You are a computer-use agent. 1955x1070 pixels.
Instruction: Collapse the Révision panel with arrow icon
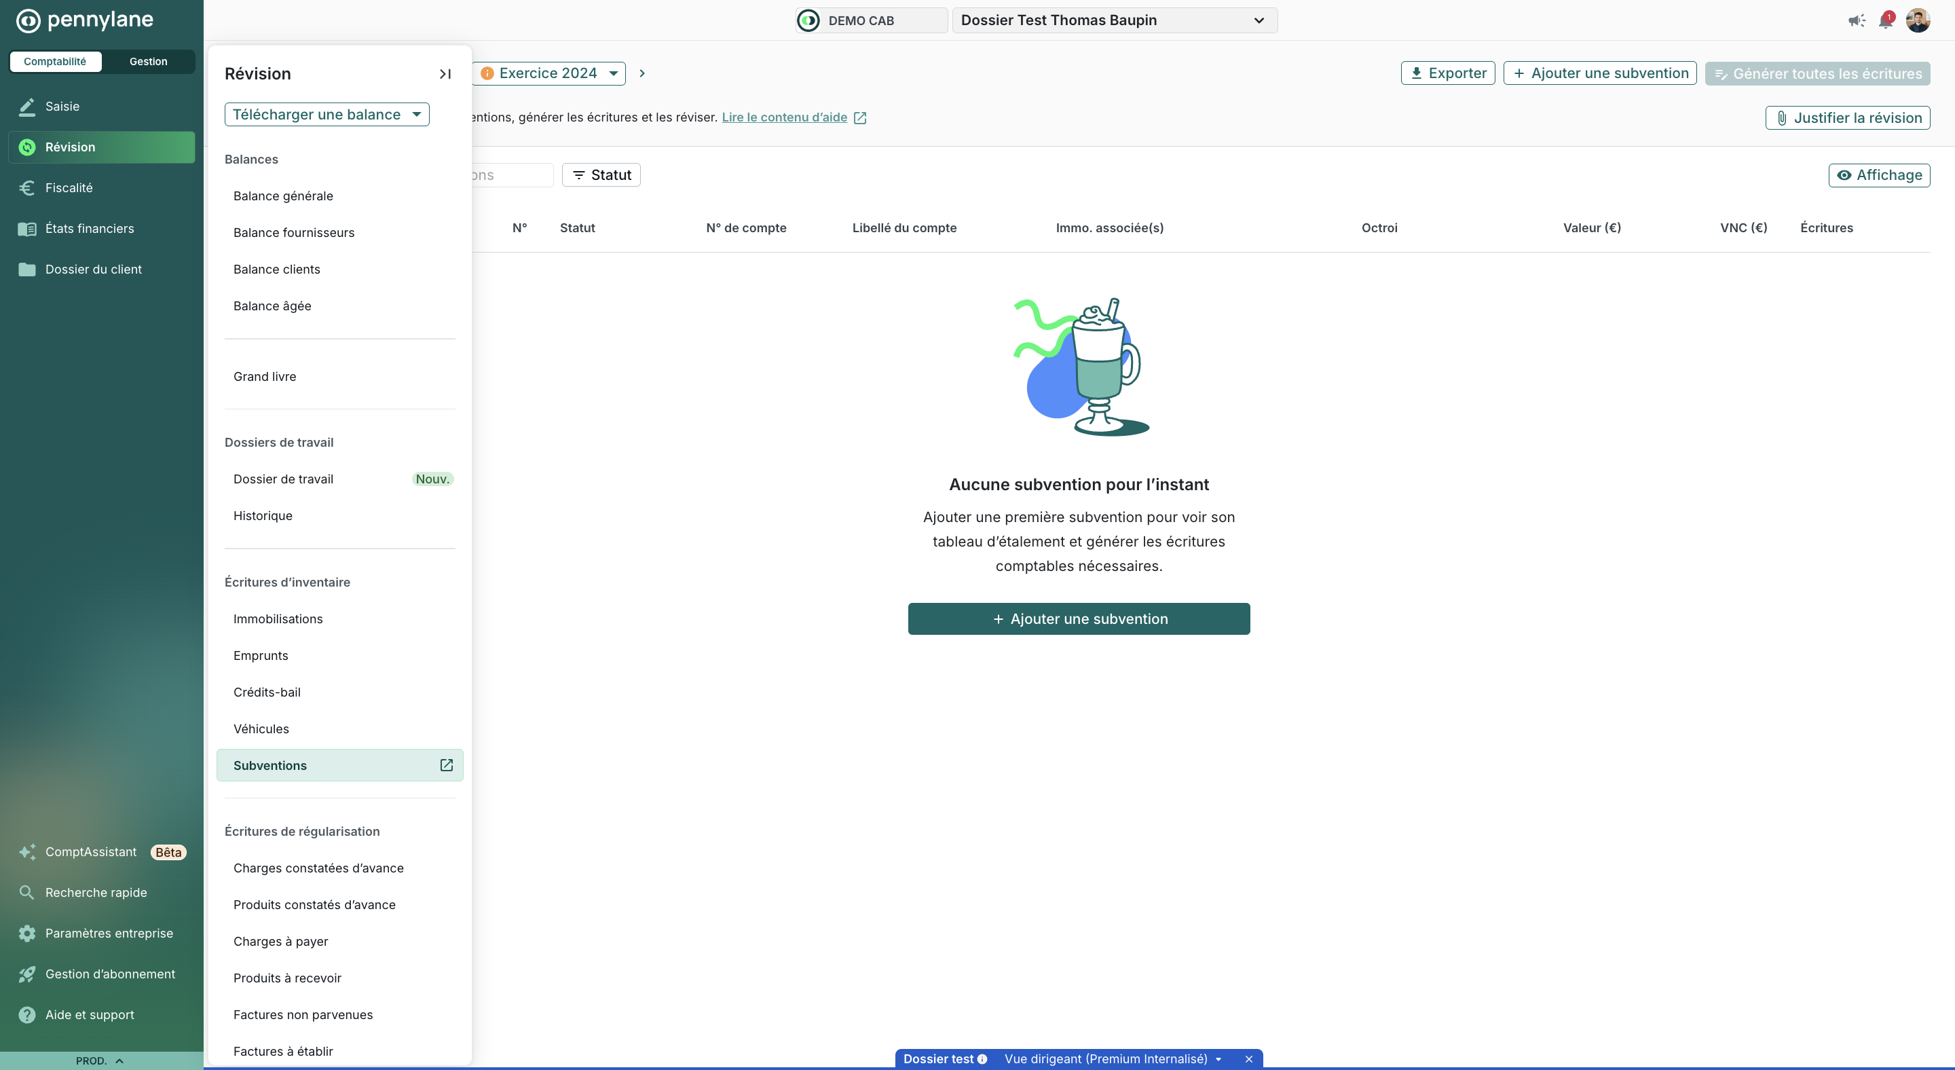point(445,73)
